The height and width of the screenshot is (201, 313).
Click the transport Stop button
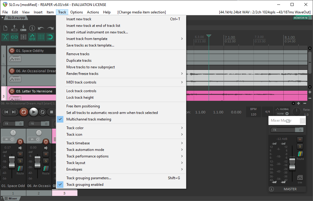[x=51, y=112]
